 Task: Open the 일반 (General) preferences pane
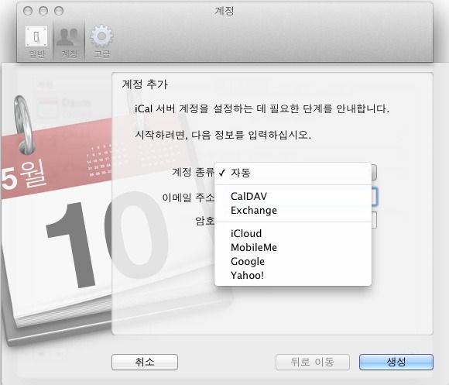coord(36,42)
